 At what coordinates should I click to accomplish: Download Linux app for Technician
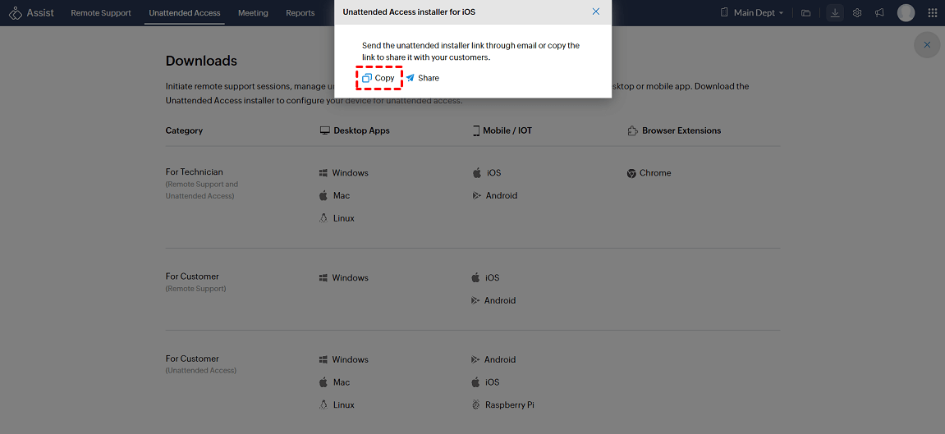(x=337, y=218)
